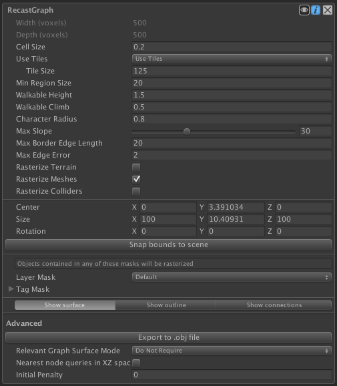Remove RecastGraph with the X icon

pos(328,10)
